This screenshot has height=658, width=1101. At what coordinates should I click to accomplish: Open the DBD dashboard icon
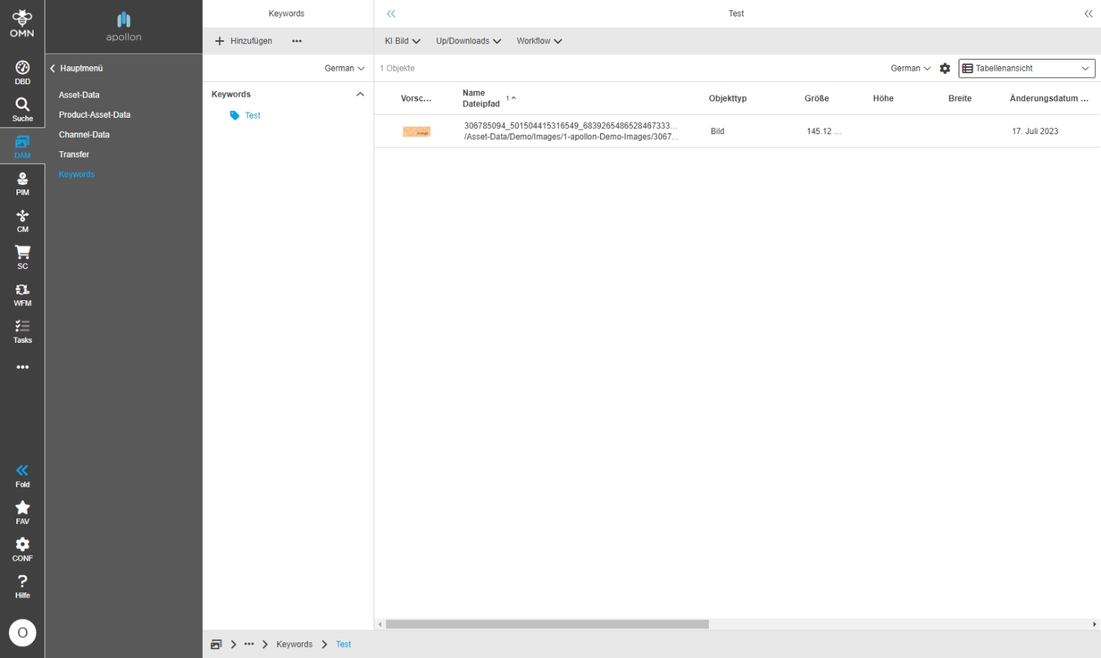pyautogui.click(x=22, y=72)
